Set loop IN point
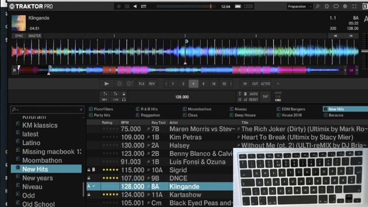Viewport: 368px width, 207px height. click(x=245, y=84)
